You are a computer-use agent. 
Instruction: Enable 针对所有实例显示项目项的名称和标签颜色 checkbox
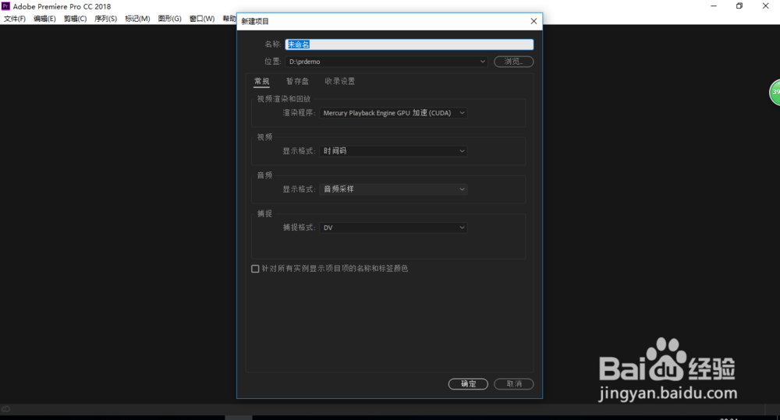tap(255, 268)
